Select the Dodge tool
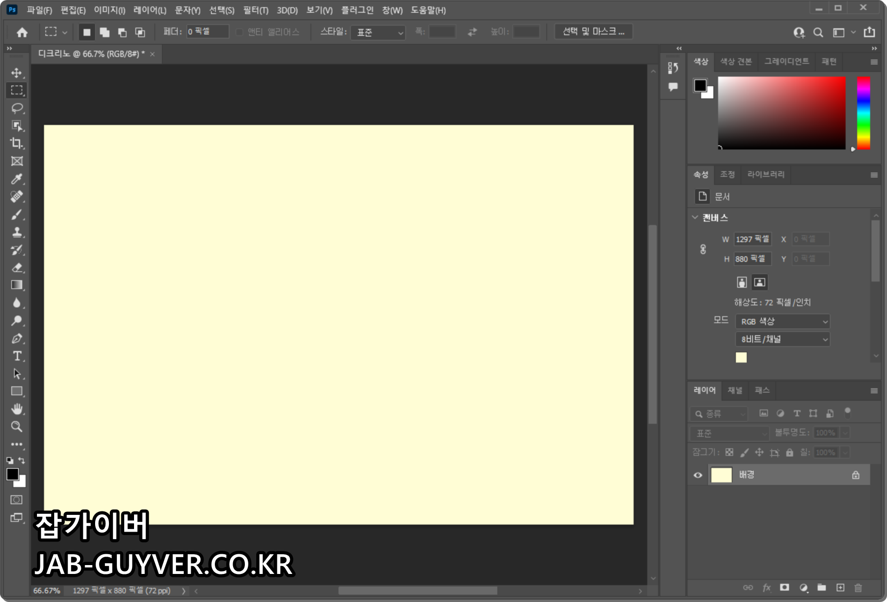 pyautogui.click(x=17, y=320)
